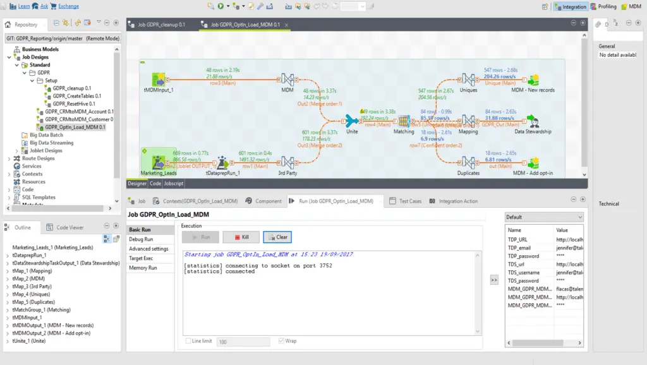This screenshot has width=647, height=365.
Task: Select the Data Stewardship output icon
Action: [533, 121]
